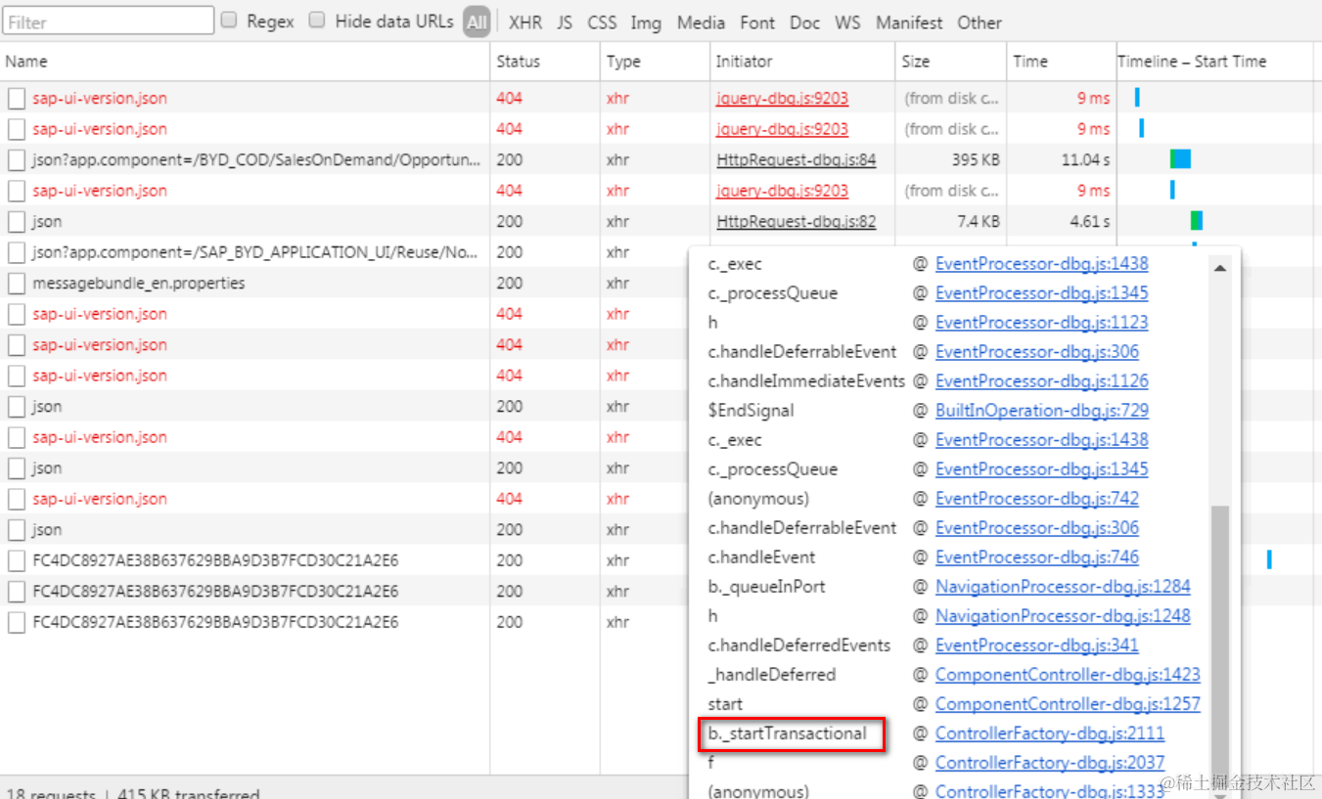Click the 395 KB size cell

pos(976,159)
